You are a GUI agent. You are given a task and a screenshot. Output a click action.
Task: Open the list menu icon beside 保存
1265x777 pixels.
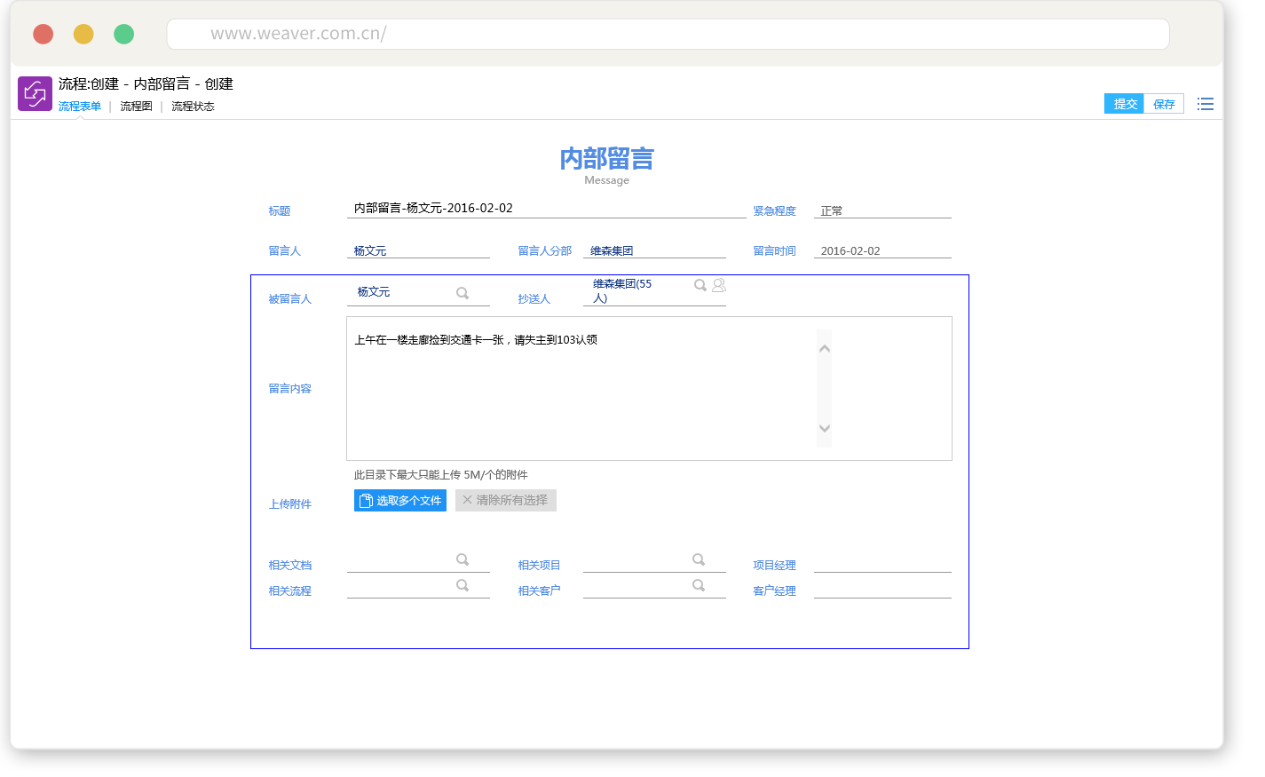(x=1205, y=104)
